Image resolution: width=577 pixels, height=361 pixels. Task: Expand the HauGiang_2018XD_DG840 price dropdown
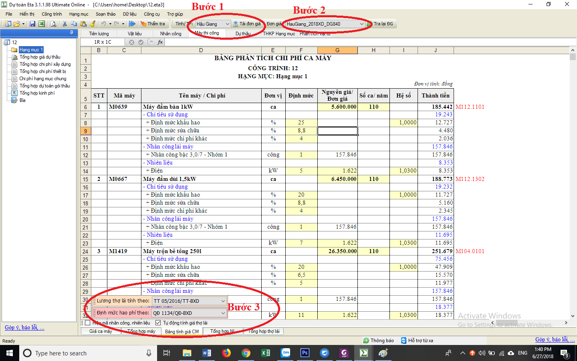tap(361, 24)
